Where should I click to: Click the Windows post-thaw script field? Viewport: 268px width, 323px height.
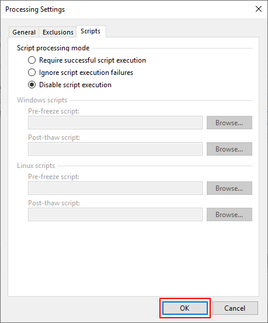[115, 149]
